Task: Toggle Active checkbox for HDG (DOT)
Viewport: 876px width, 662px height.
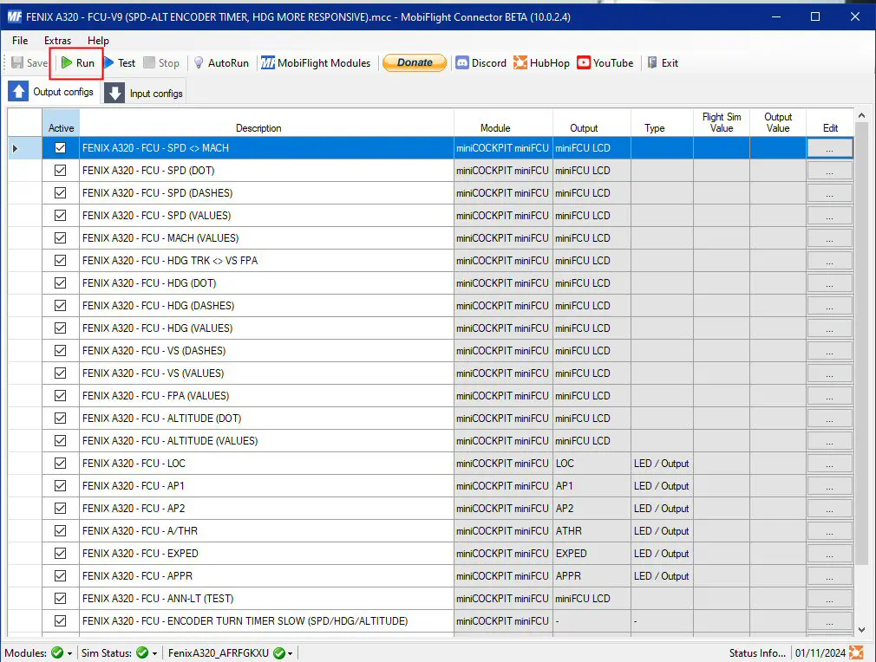Action: click(x=61, y=283)
